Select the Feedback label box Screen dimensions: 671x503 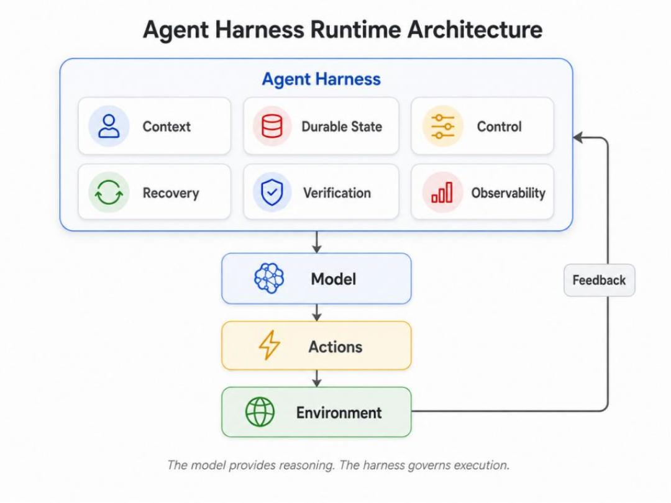pos(599,280)
